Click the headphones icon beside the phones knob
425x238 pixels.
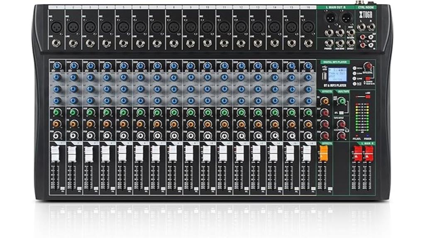coord(347,131)
